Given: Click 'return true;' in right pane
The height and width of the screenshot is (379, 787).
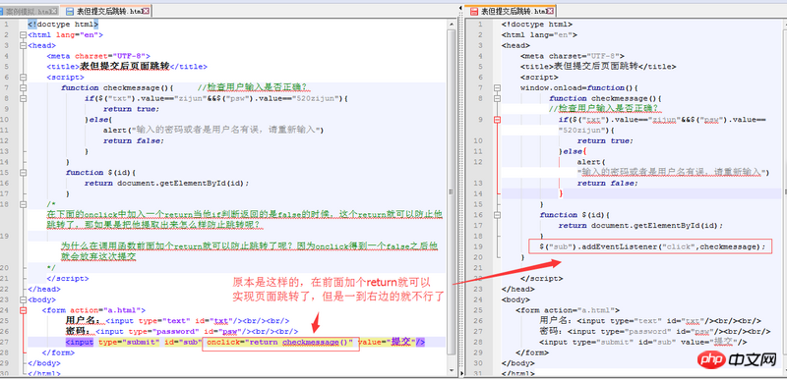Looking at the screenshot, I should (605, 140).
